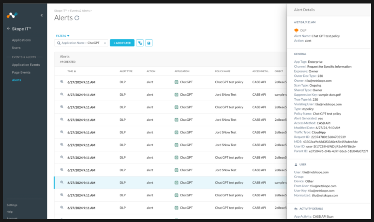This screenshot has width=374, height=222.
Task: Click User ID 'user-3i17CS9HJ9tDtjR5uMlYB6Uv' value
Action: (331, 147)
